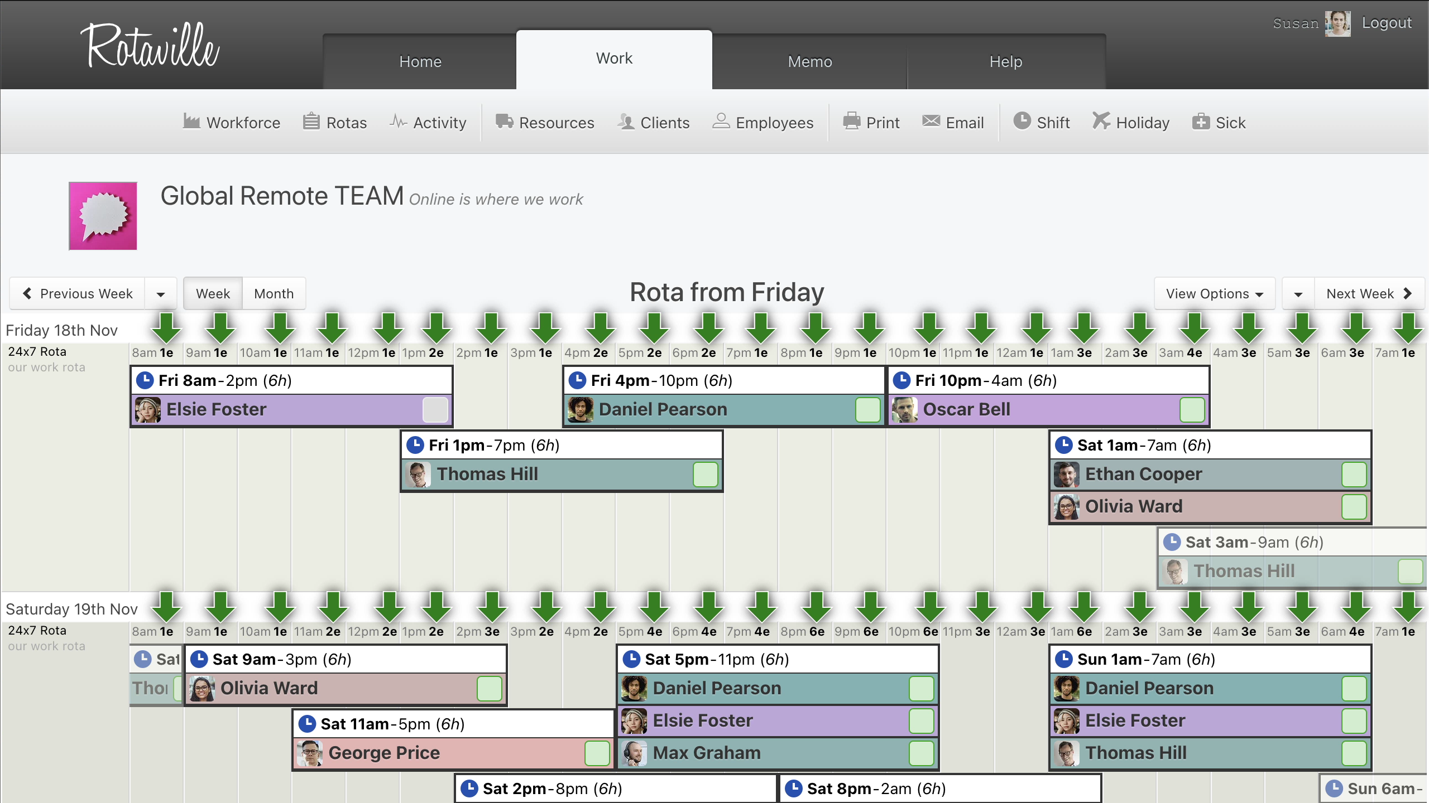1429x803 pixels.
Task: Open the Rotas clipboard icon
Action: tap(311, 121)
